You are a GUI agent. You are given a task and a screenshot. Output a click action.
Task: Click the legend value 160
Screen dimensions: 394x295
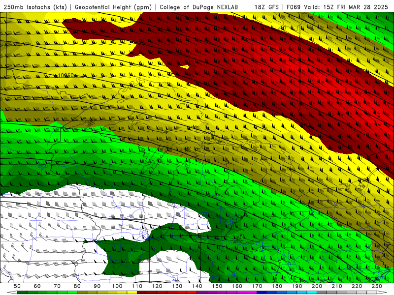click(x=237, y=286)
